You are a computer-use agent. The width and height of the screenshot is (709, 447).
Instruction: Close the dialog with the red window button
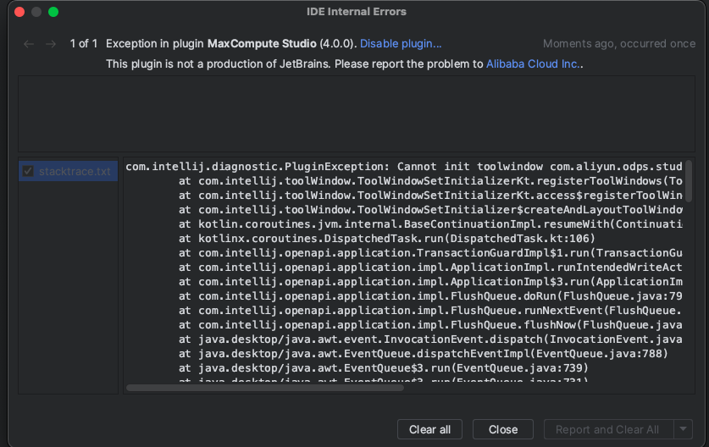(19, 12)
